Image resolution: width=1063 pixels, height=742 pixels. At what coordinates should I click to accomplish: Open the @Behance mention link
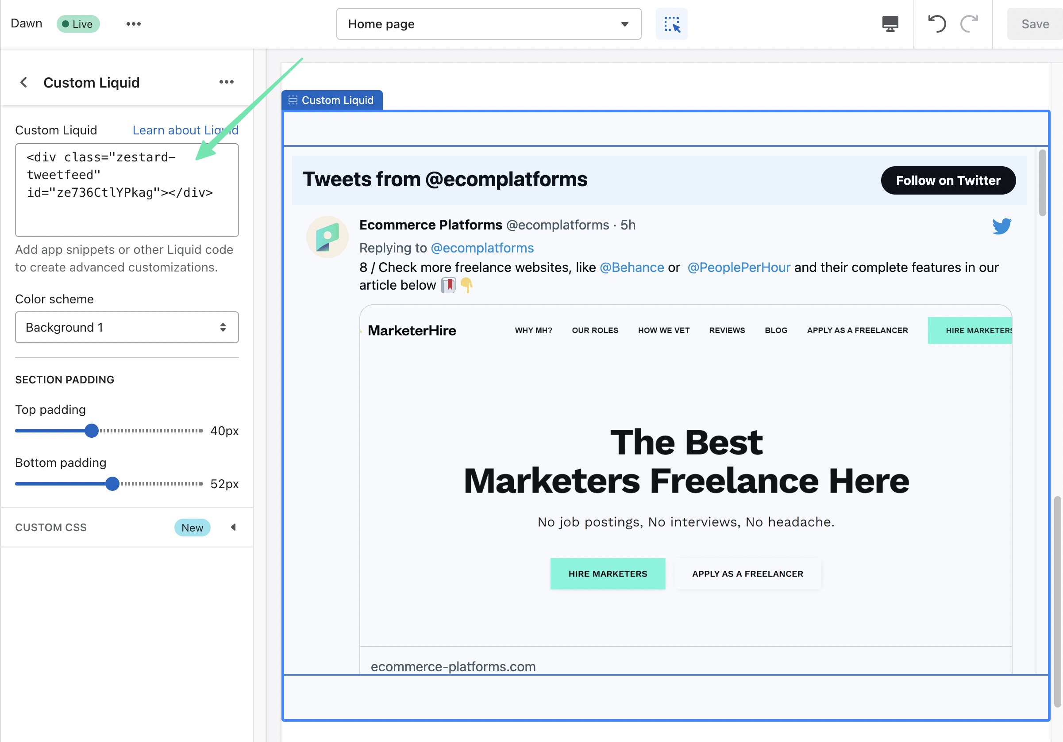click(x=632, y=268)
